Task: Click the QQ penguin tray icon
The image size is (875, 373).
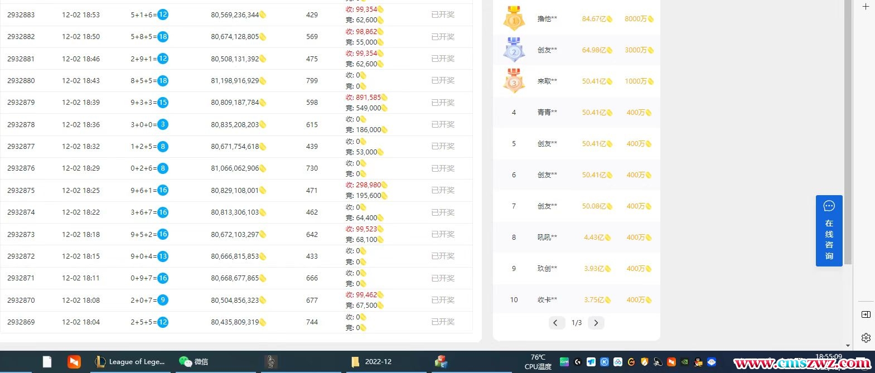Action: (x=698, y=362)
